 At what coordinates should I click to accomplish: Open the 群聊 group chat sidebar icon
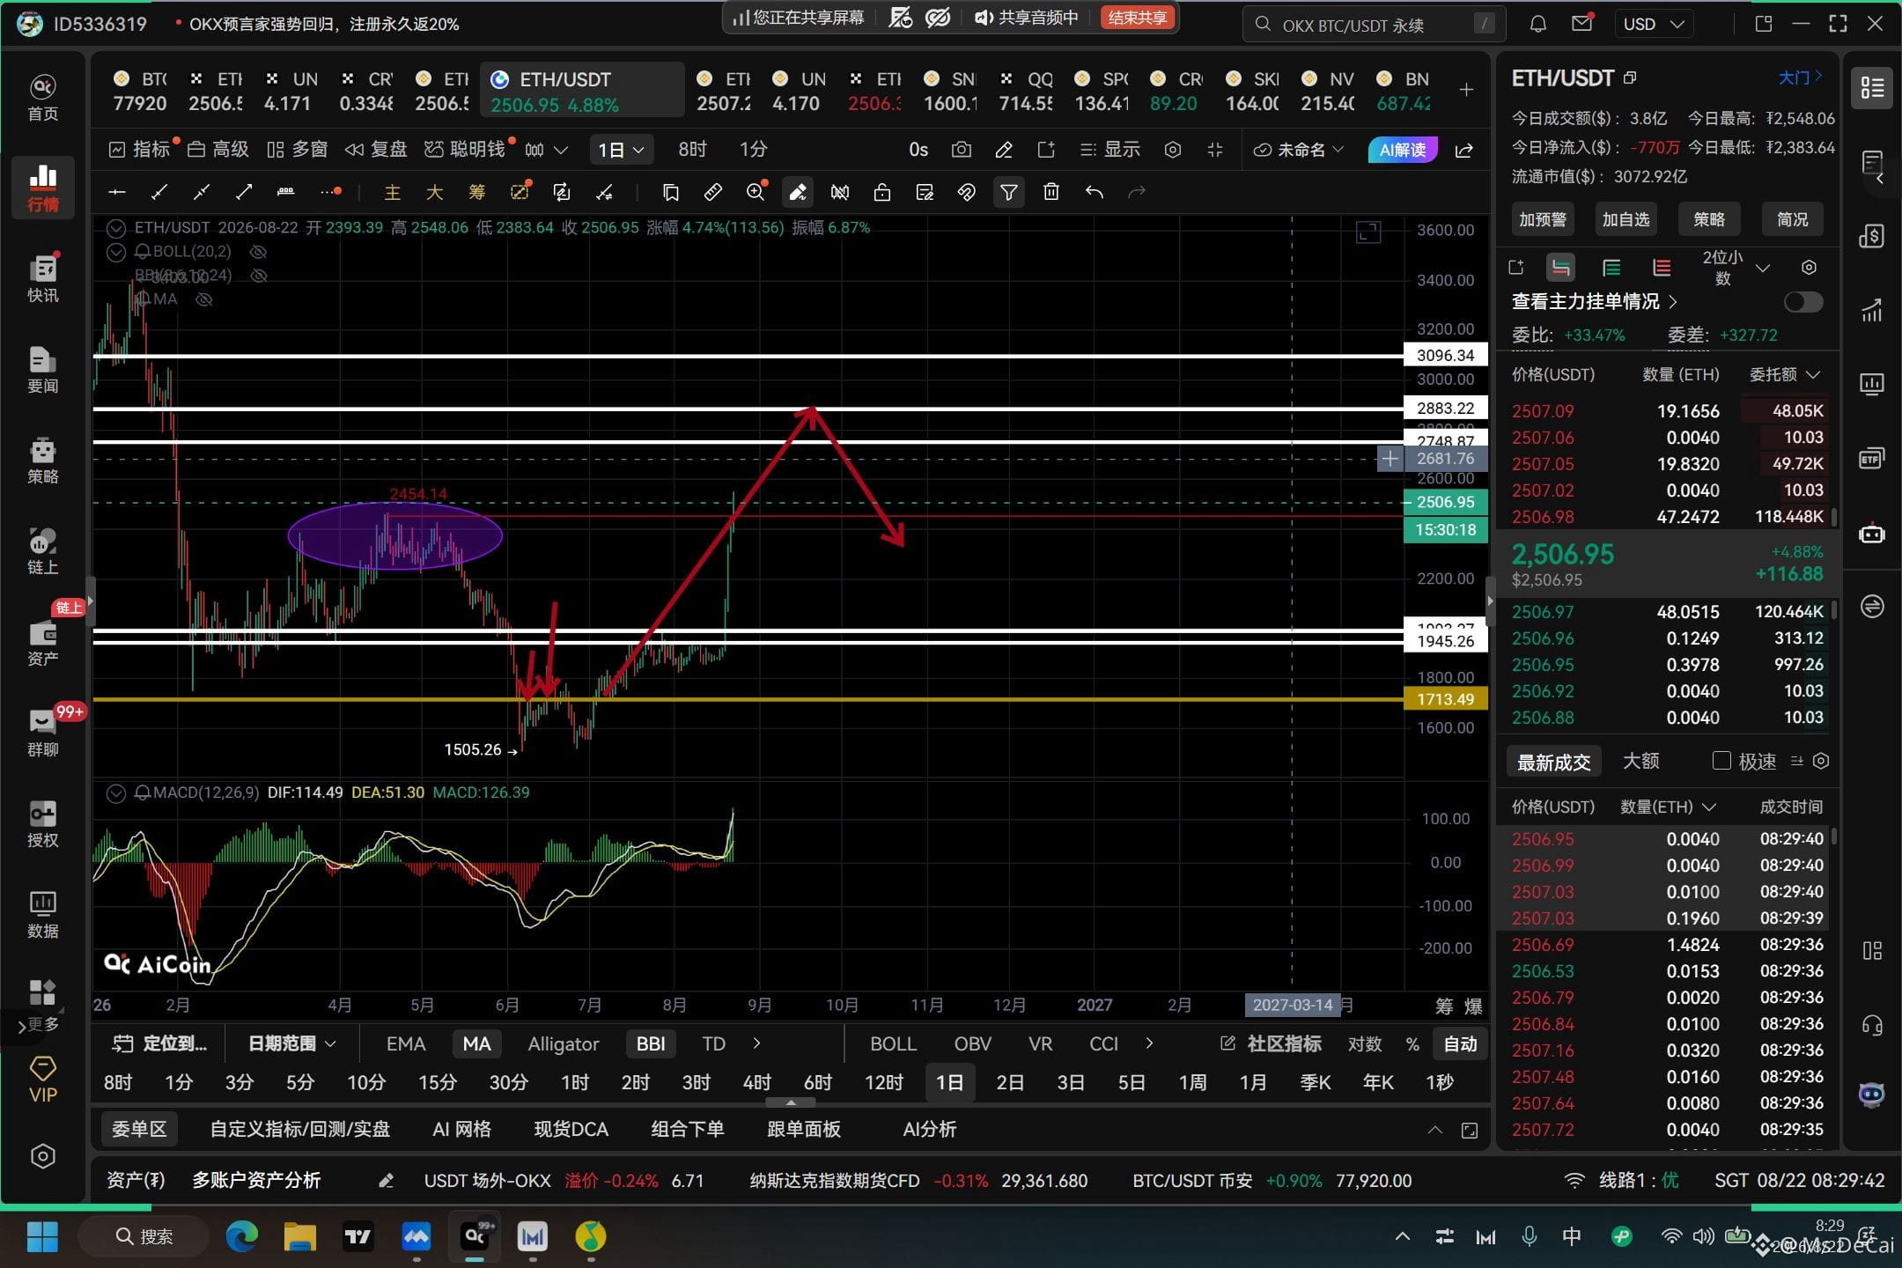tap(42, 734)
